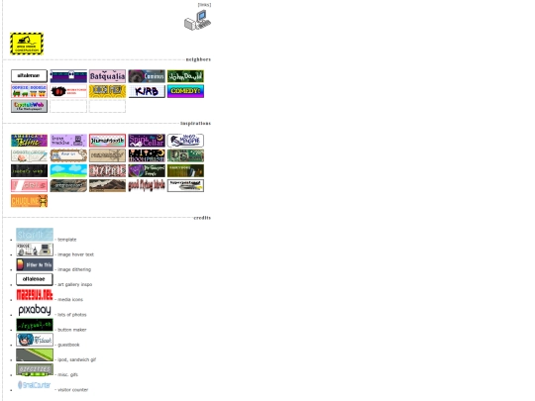Visit the KIRB neighbor button
This screenshot has width=535, height=401.
click(x=147, y=91)
